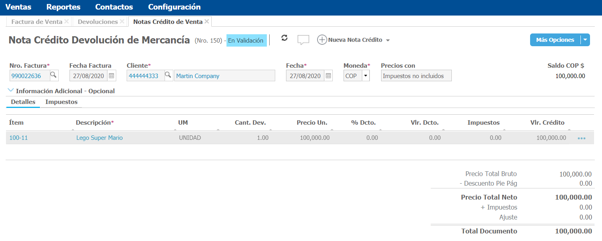Close the Notas Crédito de Venta tab
This screenshot has width=602, height=241.
(207, 22)
